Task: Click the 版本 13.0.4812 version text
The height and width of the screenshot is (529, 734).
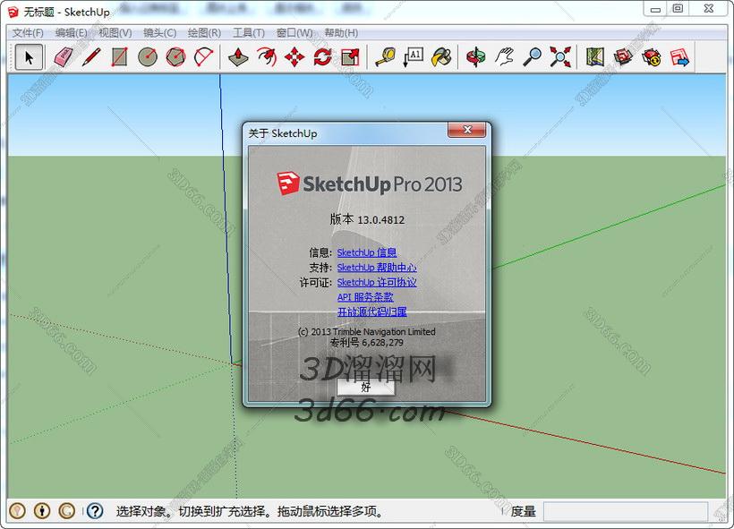Action: click(x=367, y=219)
